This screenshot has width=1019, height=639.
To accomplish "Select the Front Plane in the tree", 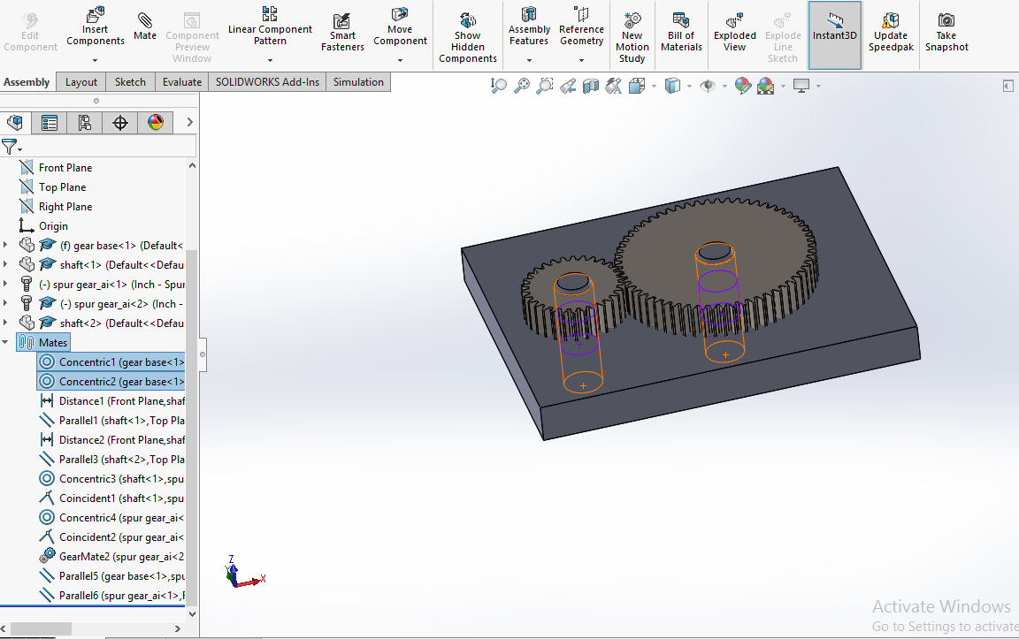I will pos(65,168).
